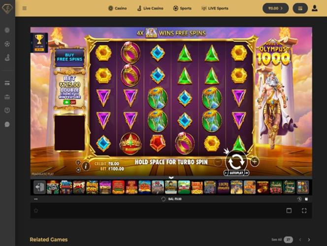The image size is (327, 246).
Task: Click the Autoplay button
Action: click(236, 173)
